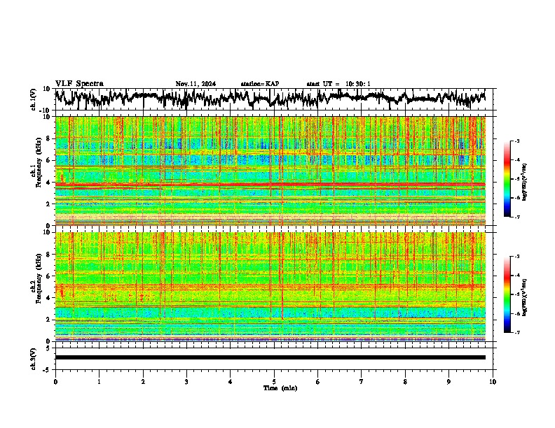Image resolution: width=555 pixels, height=428 pixels.
Task: Click the ch.2 colorbar log(PSD) label
Action: [x=525, y=297]
